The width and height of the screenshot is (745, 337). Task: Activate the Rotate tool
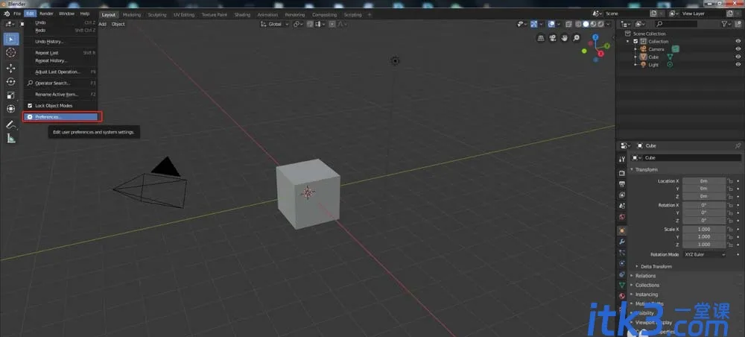click(x=10, y=82)
